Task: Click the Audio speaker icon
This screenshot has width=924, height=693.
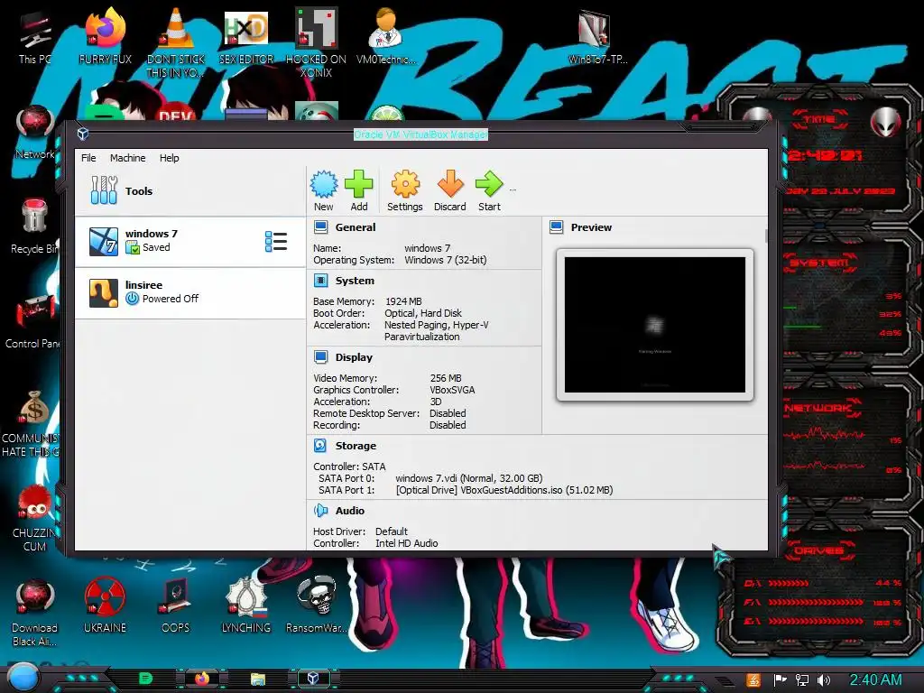Action: (x=320, y=511)
